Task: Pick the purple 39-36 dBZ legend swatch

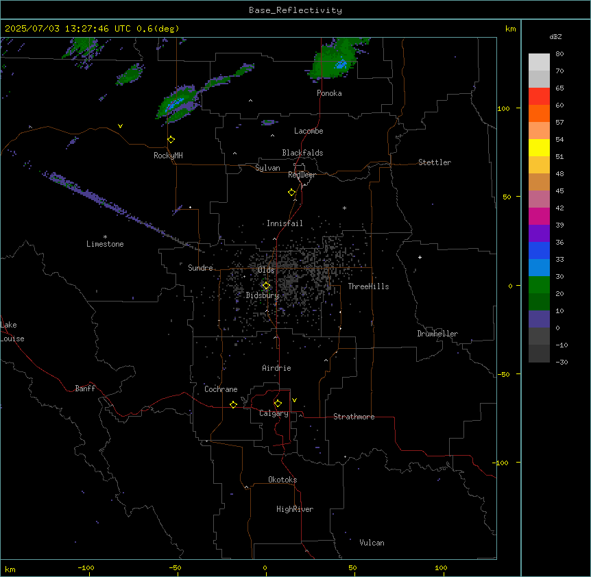Action: (x=539, y=234)
